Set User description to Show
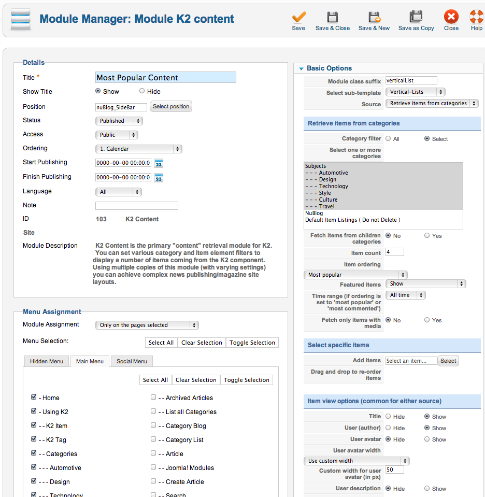 [427, 488]
